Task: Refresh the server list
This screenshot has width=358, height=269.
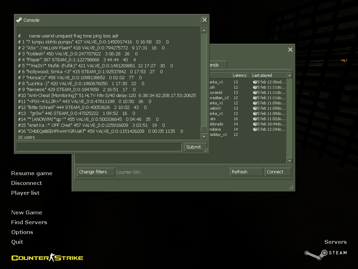Action: pos(246,172)
